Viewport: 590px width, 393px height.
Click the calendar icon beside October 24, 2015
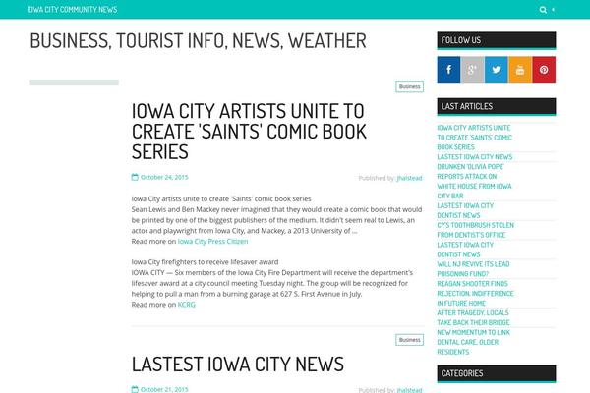coord(135,177)
